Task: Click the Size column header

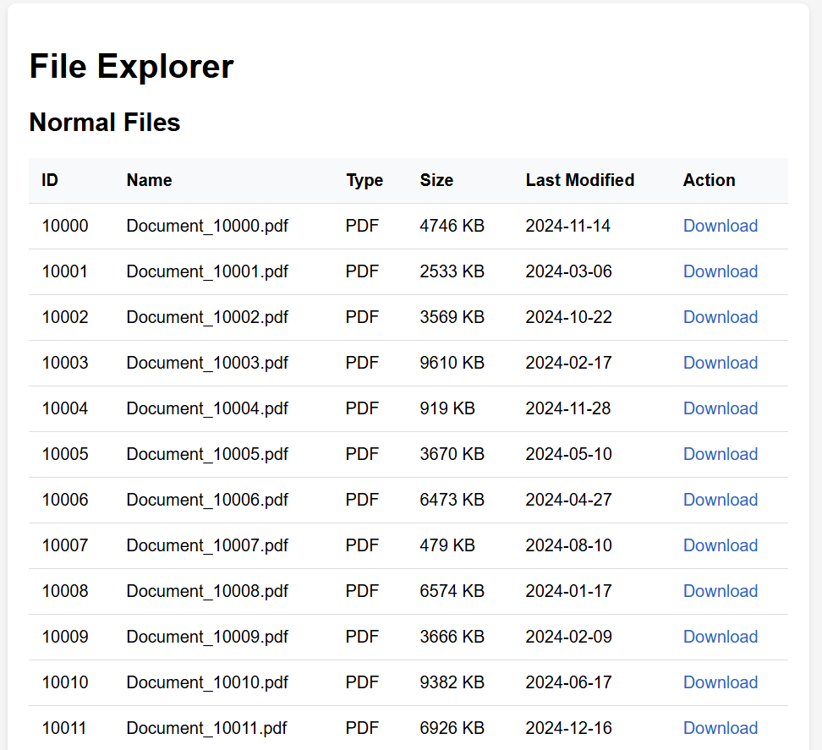Action: pos(436,180)
